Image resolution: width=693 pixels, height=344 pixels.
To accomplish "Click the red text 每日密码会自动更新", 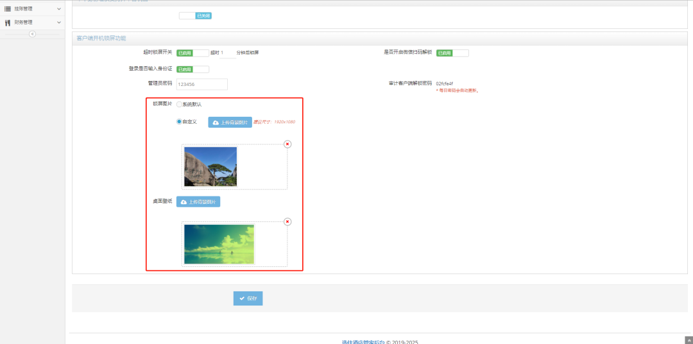I will point(458,90).
